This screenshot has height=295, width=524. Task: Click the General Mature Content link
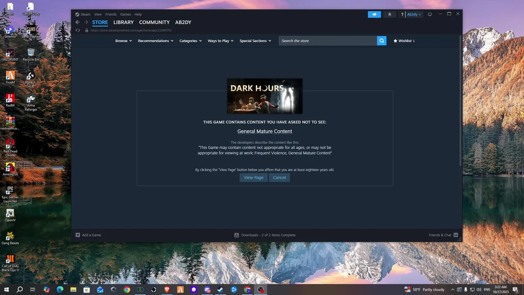pyautogui.click(x=265, y=132)
